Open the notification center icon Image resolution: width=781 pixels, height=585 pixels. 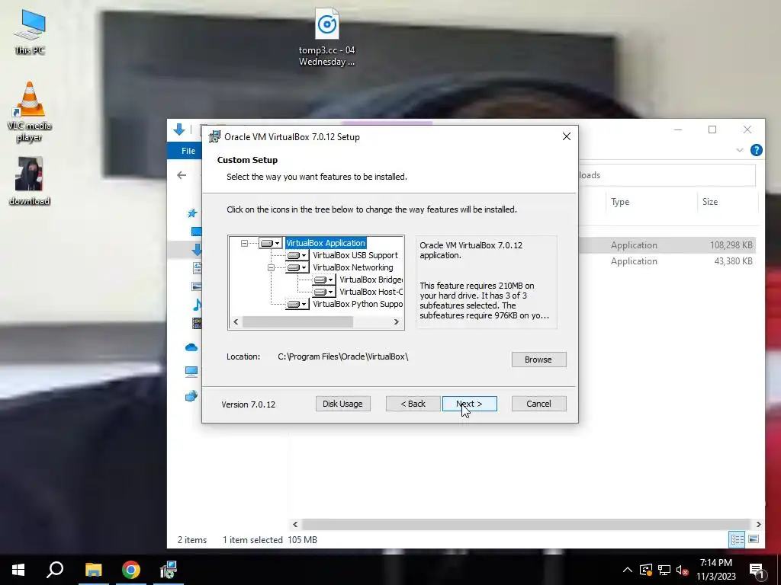click(x=757, y=570)
